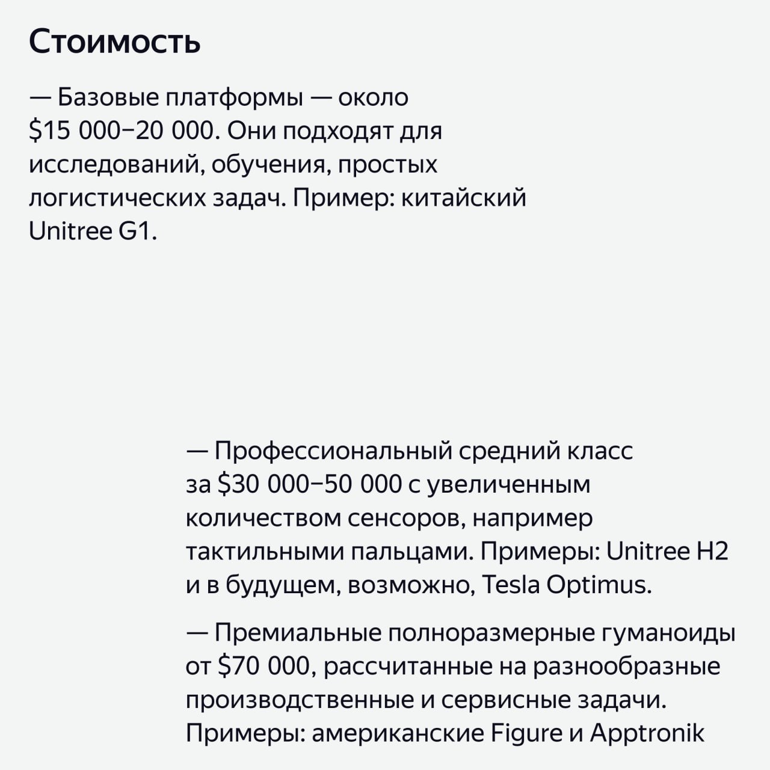Click the phrase логистических задач

pyautogui.click(x=157, y=199)
